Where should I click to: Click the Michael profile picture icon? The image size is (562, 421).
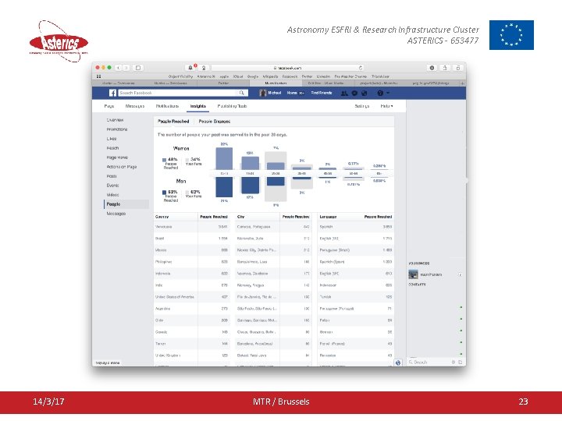point(263,93)
